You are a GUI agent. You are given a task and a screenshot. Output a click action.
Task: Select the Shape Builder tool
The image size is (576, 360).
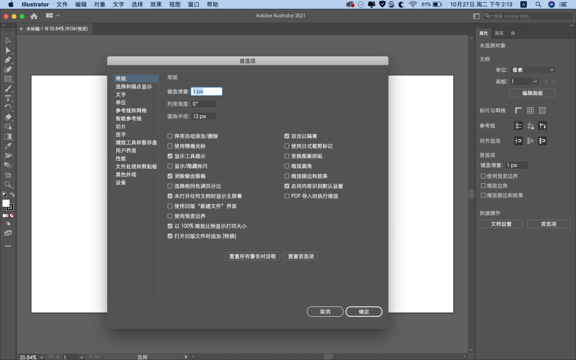pos(8,127)
